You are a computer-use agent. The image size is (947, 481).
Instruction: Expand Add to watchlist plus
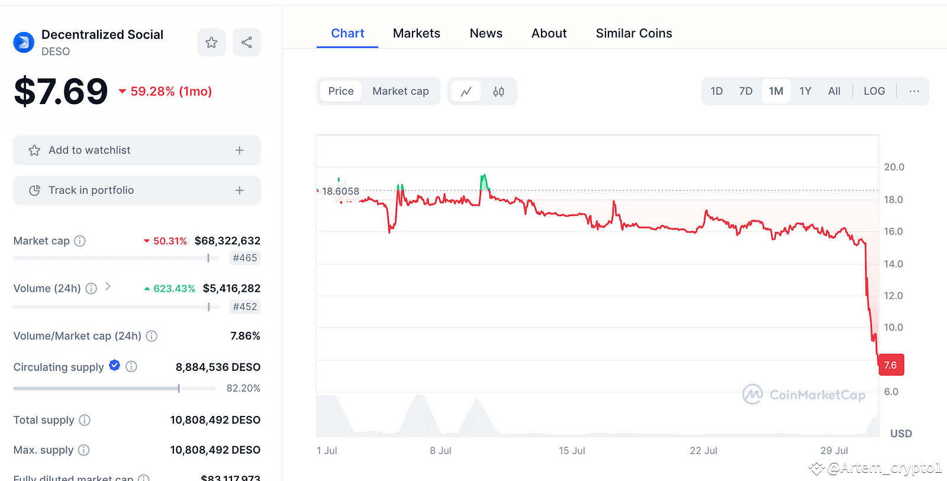pyautogui.click(x=240, y=150)
